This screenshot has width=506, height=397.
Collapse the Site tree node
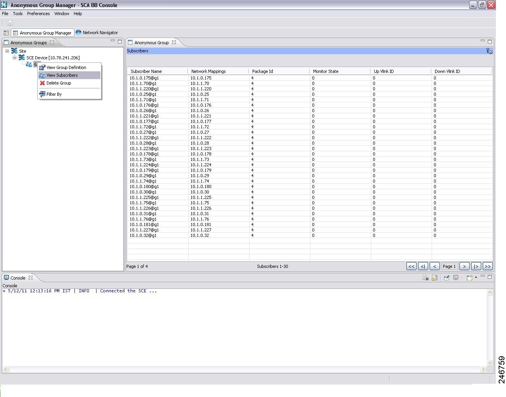click(x=7, y=51)
